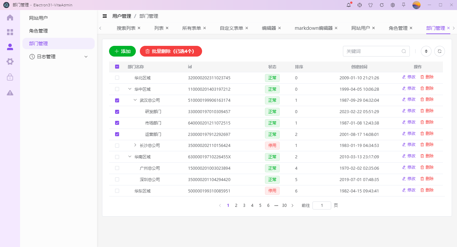Viewport: 457px width, 247px height.
Task: Collapse the 华中区域 tree node
Action: pyautogui.click(x=130, y=89)
